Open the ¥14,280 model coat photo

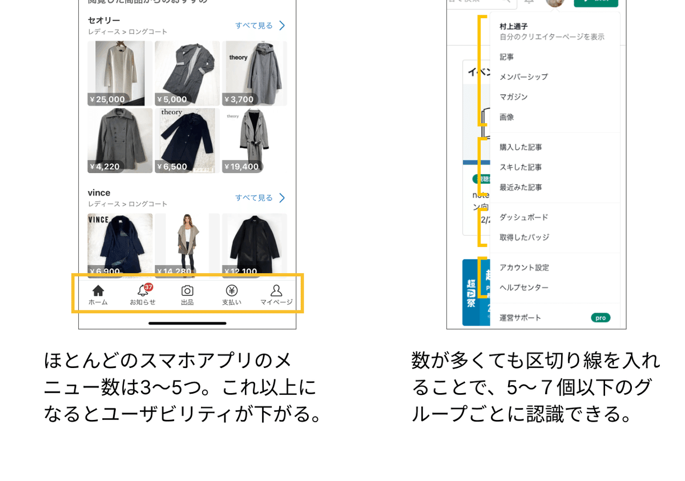(x=187, y=246)
